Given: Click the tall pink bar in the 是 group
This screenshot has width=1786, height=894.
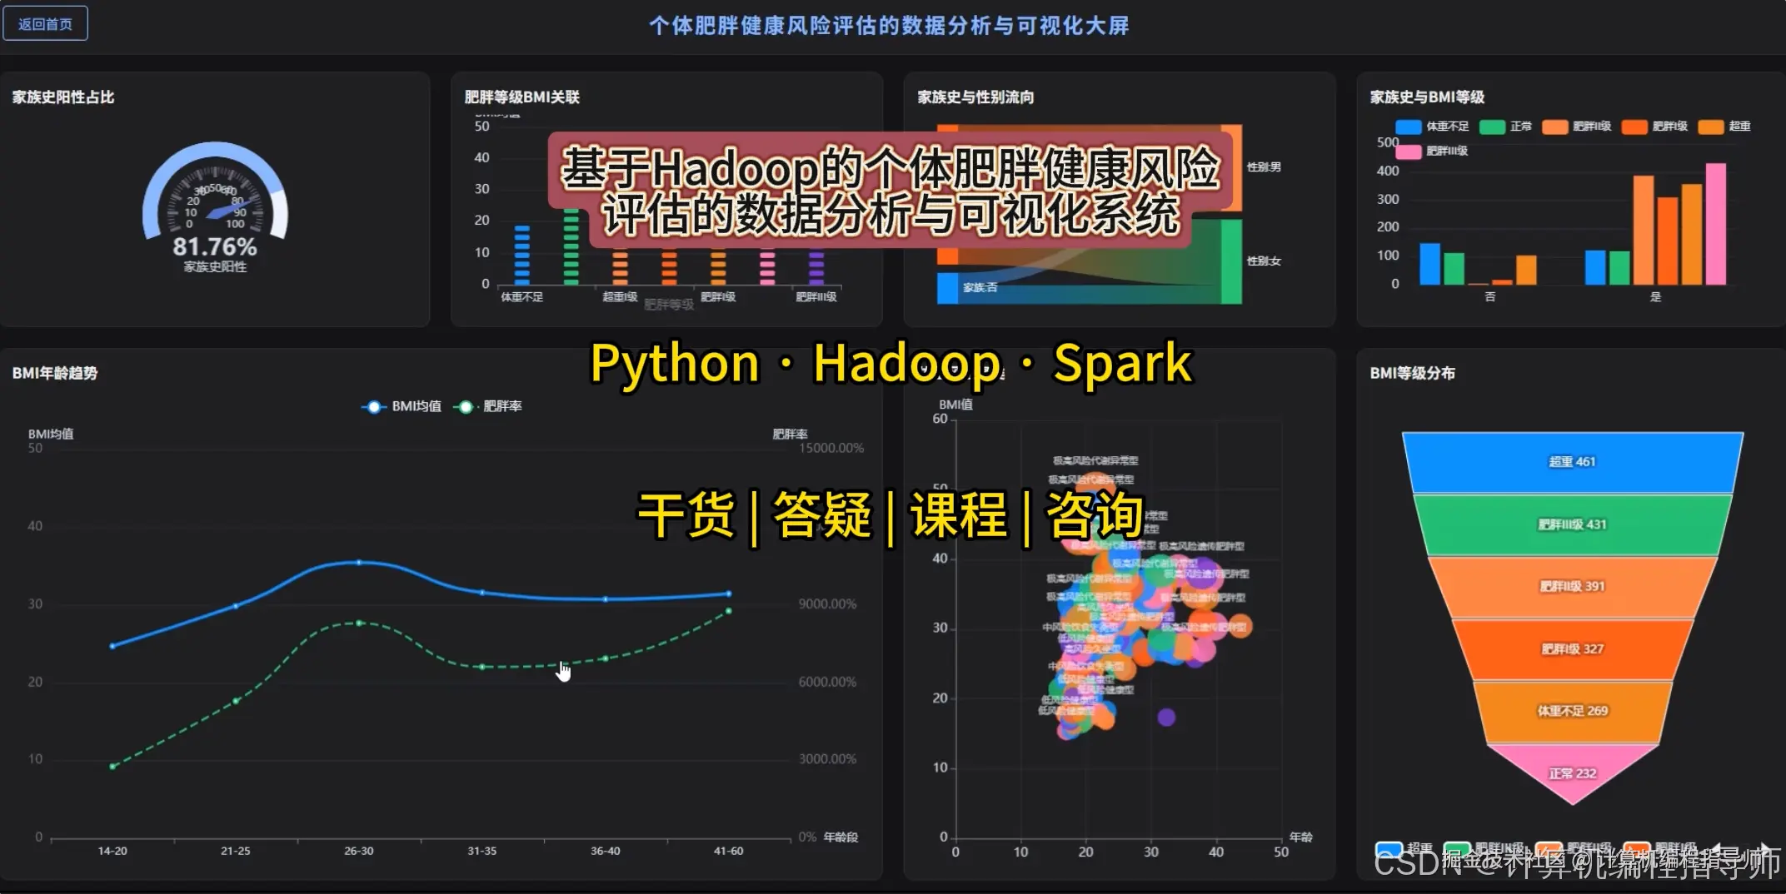Looking at the screenshot, I should [x=1716, y=224].
